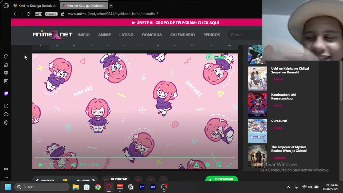Viewport: 343px width, 193px height.
Task: Click the address bar URL
Action: click(x=113, y=14)
